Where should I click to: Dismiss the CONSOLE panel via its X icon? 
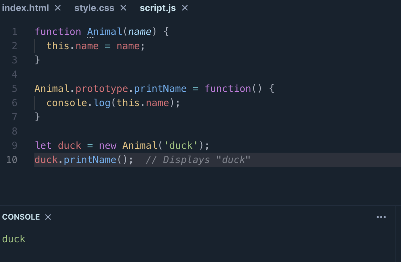tap(48, 217)
